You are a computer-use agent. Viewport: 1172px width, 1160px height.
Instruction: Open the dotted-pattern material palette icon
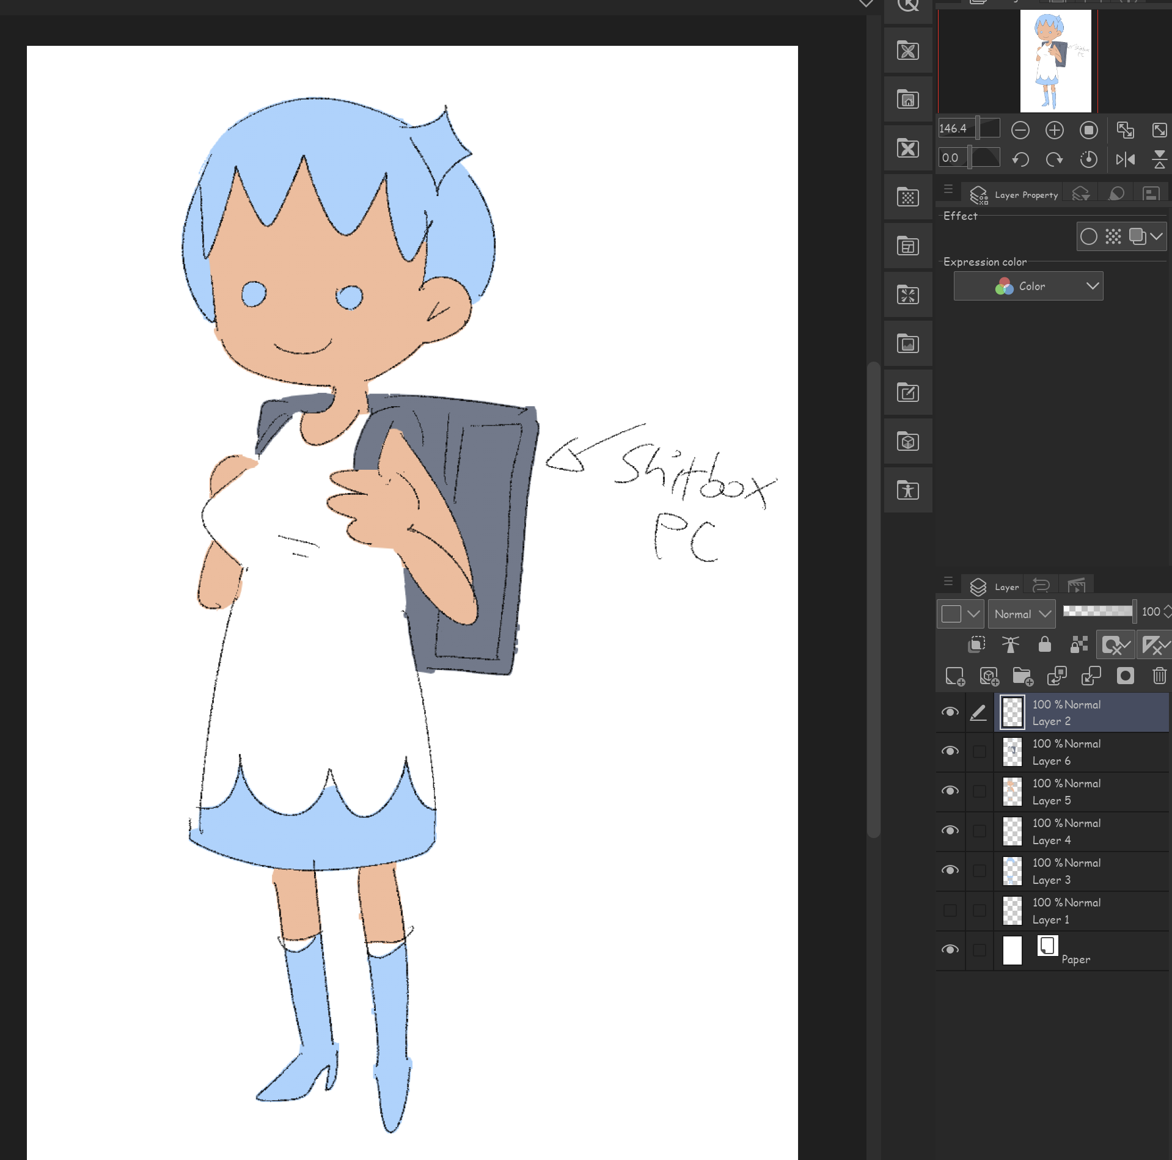[x=908, y=197]
